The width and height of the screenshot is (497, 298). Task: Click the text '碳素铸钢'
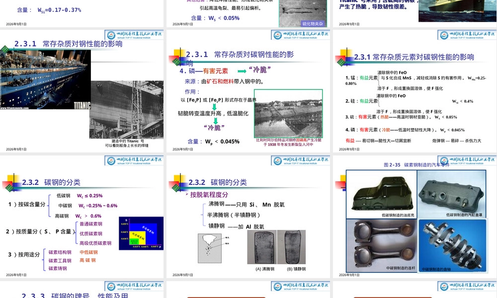(x=58, y=269)
